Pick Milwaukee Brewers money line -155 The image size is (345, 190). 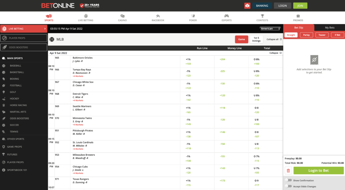point(222,156)
